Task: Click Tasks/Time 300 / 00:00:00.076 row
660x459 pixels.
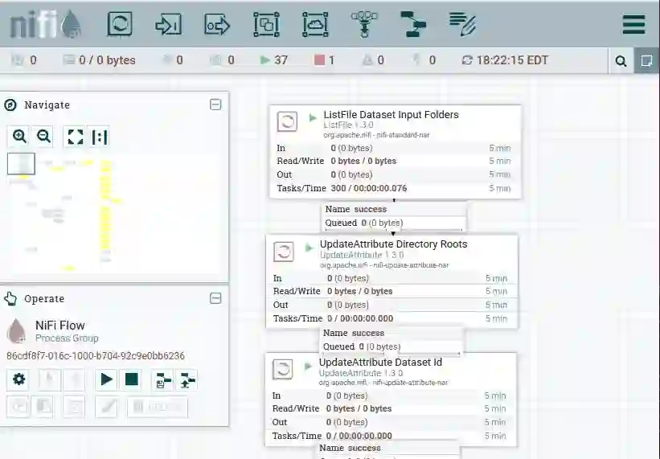Action: coord(394,188)
